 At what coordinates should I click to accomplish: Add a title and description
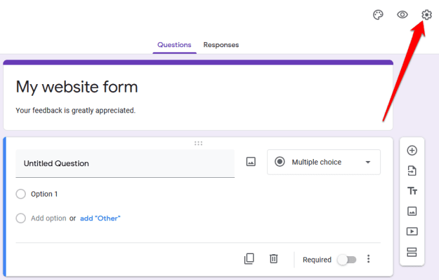point(412,191)
